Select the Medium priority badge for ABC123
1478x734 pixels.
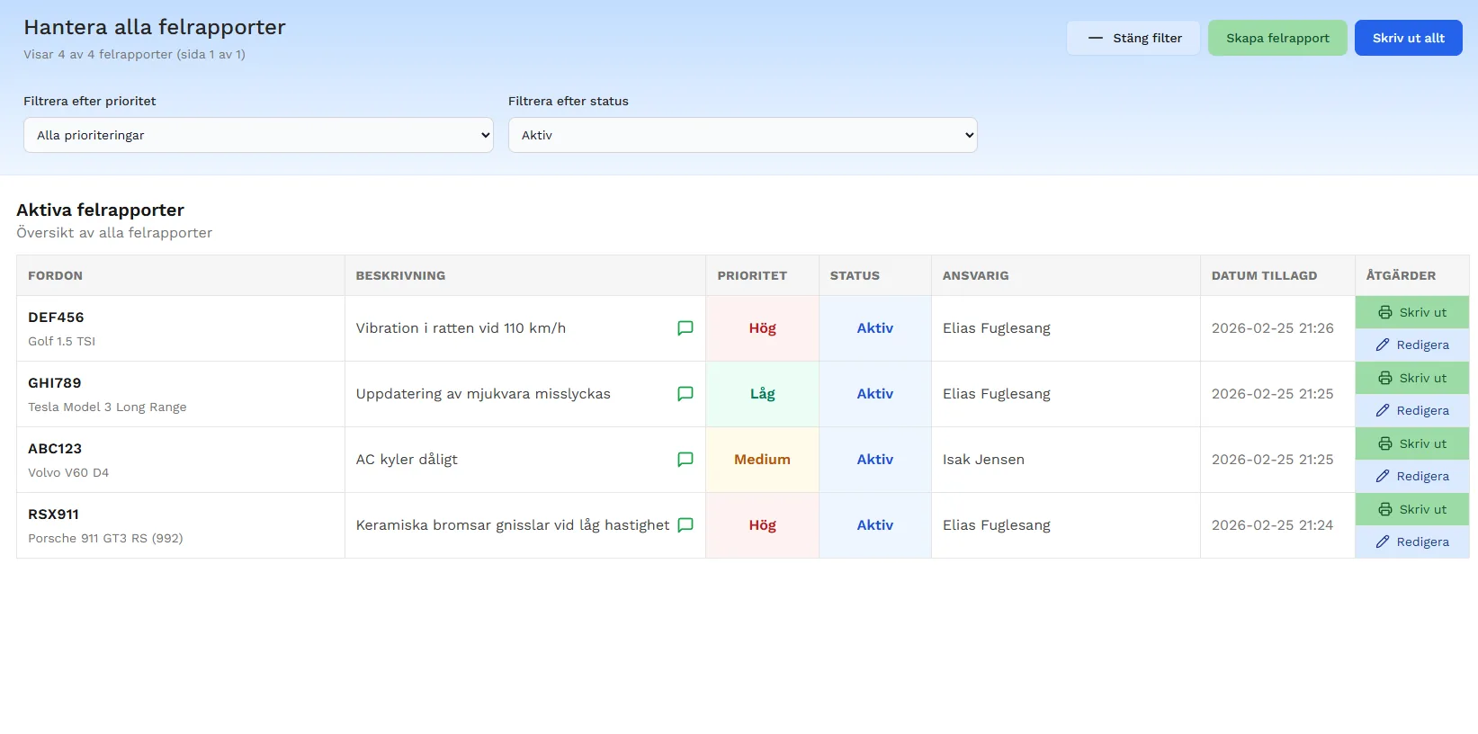coord(762,460)
